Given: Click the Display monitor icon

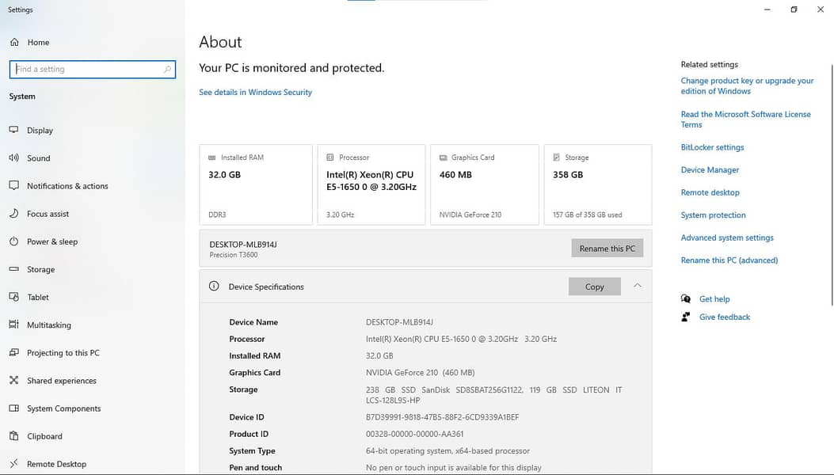Looking at the screenshot, I should point(13,130).
